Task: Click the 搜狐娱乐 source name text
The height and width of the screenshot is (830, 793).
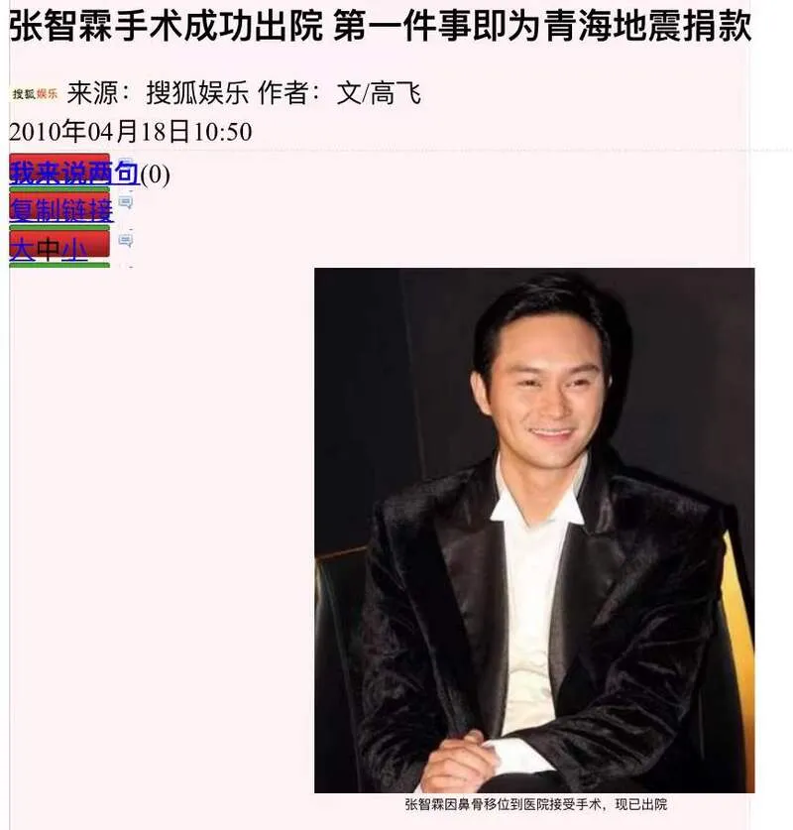Action: pos(197,93)
